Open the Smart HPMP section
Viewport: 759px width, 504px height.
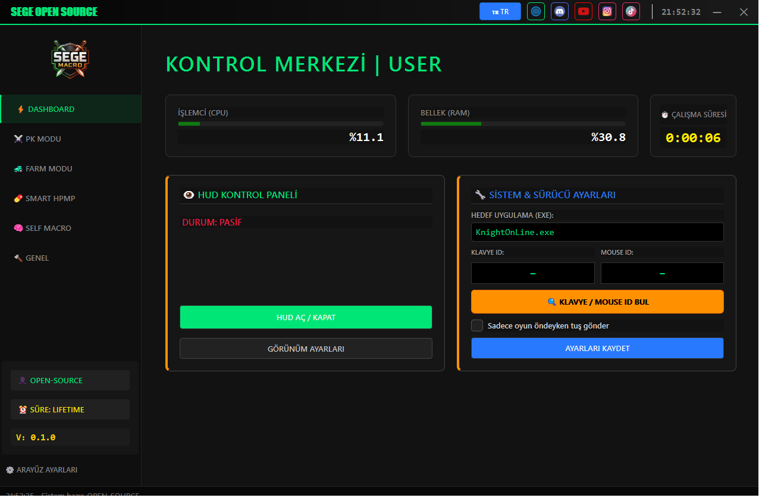coord(71,198)
